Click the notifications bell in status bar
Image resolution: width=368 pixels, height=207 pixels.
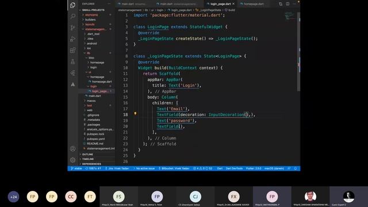[x=296, y=168]
